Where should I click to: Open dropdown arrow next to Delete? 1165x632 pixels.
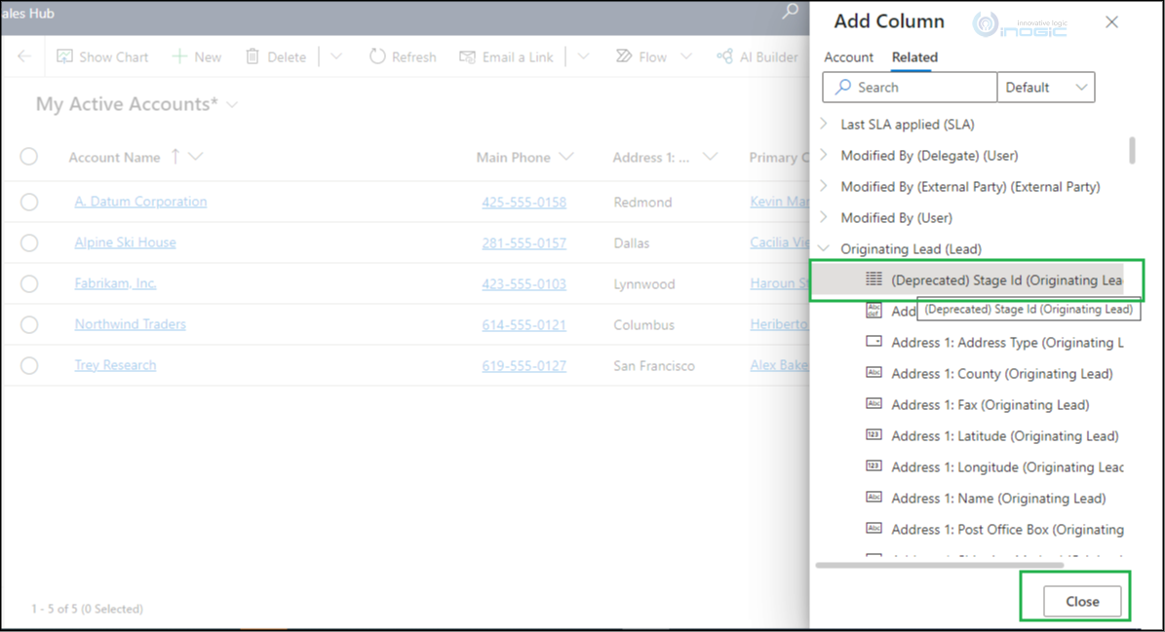[335, 56]
